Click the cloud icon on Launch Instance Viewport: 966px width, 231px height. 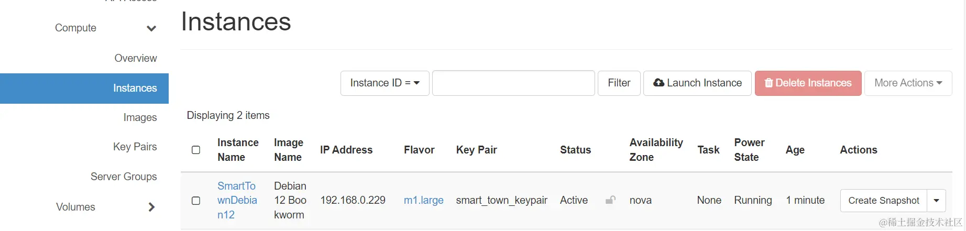(x=659, y=83)
